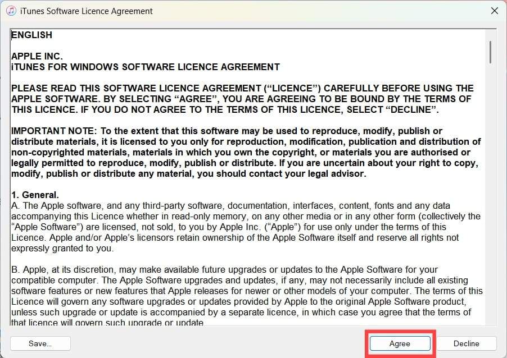Click the line starting 'THIS LICENCE. IF YOU DO NOT AGREE'
The height and width of the screenshot is (358, 507).
[x=225, y=110]
